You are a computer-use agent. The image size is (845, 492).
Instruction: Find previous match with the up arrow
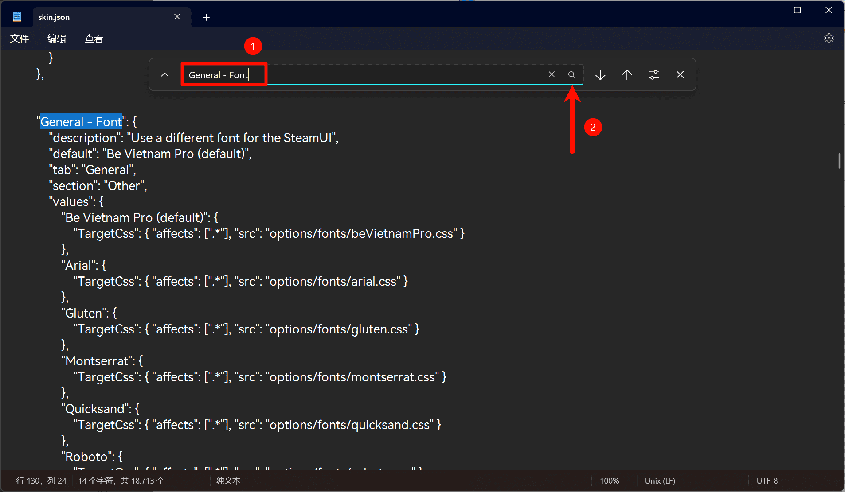tap(627, 75)
